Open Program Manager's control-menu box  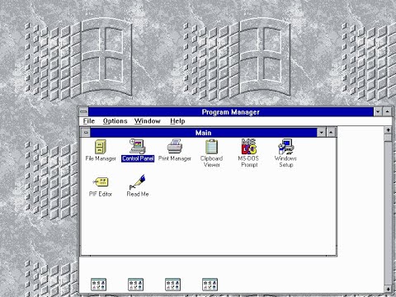coord(83,111)
